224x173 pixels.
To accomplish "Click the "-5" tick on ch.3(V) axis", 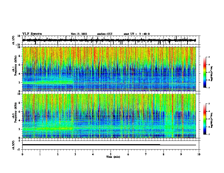I will [x=19, y=150].
